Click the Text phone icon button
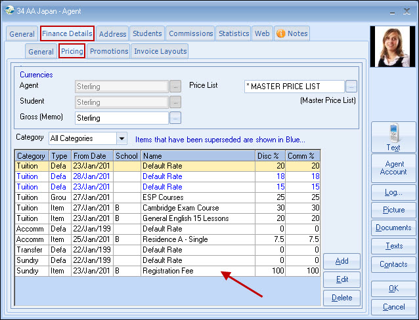The image size is (419, 320). 393,137
